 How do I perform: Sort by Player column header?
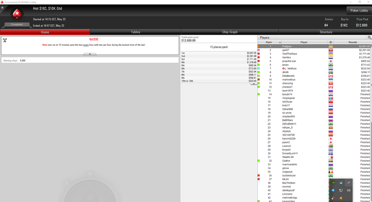pyautogui.click(x=304, y=42)
